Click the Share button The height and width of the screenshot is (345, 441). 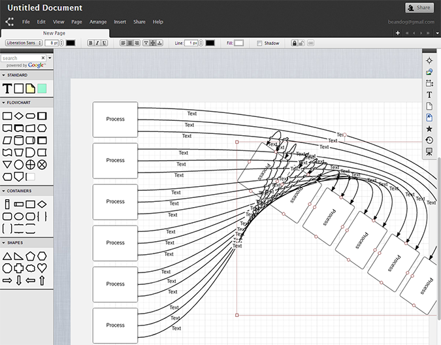pyautogui.click(x=419, y=8)
